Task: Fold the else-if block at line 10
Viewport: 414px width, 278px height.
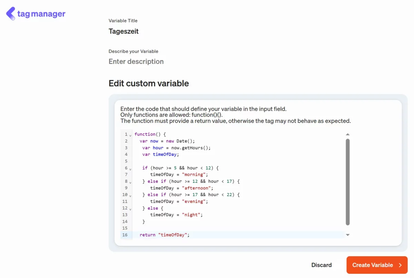Action: pos(130,196)
